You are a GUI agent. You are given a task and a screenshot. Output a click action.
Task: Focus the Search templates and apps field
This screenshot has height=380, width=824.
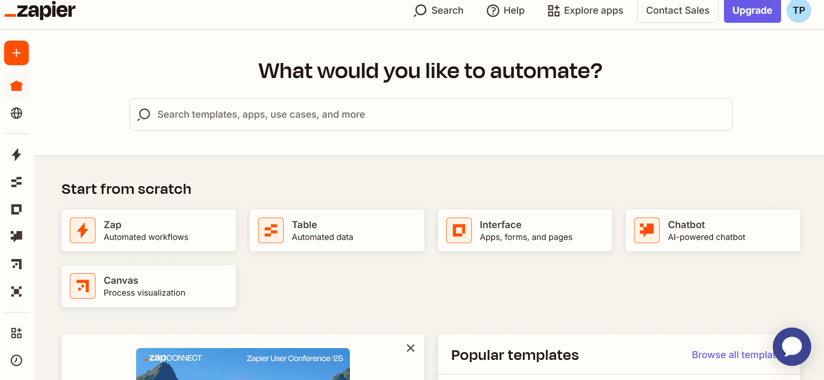431,115
